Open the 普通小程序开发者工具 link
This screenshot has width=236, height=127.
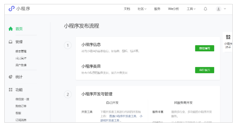pyautogui.click(x=122, y=116)
